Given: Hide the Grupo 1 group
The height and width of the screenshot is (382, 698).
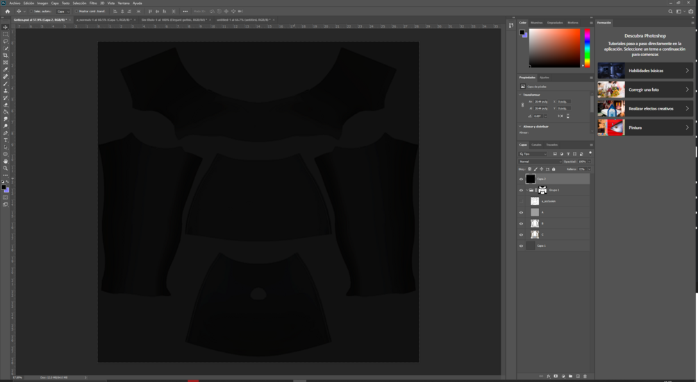Looking at the screenshot, I should [x=522, y=191].
